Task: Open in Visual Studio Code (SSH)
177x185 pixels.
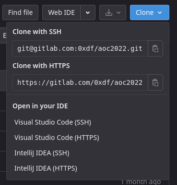Action: point(53,122)
